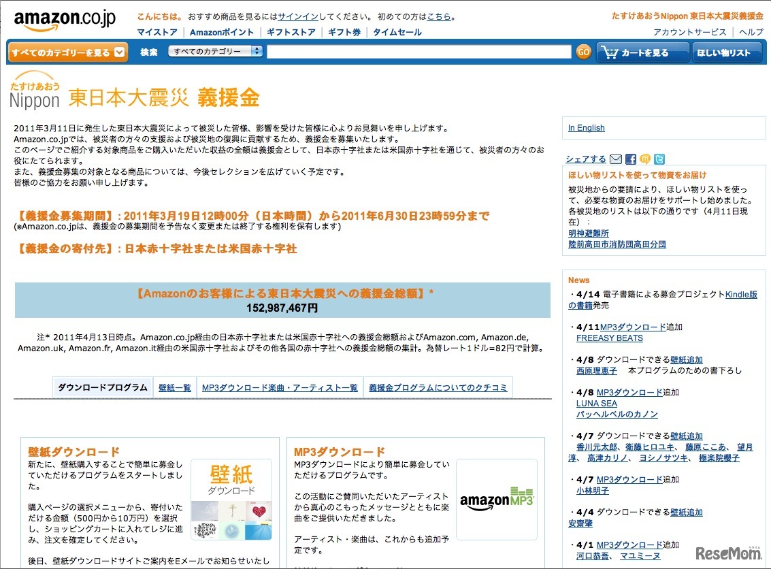Share via the mixi icon

coord(645,159)
